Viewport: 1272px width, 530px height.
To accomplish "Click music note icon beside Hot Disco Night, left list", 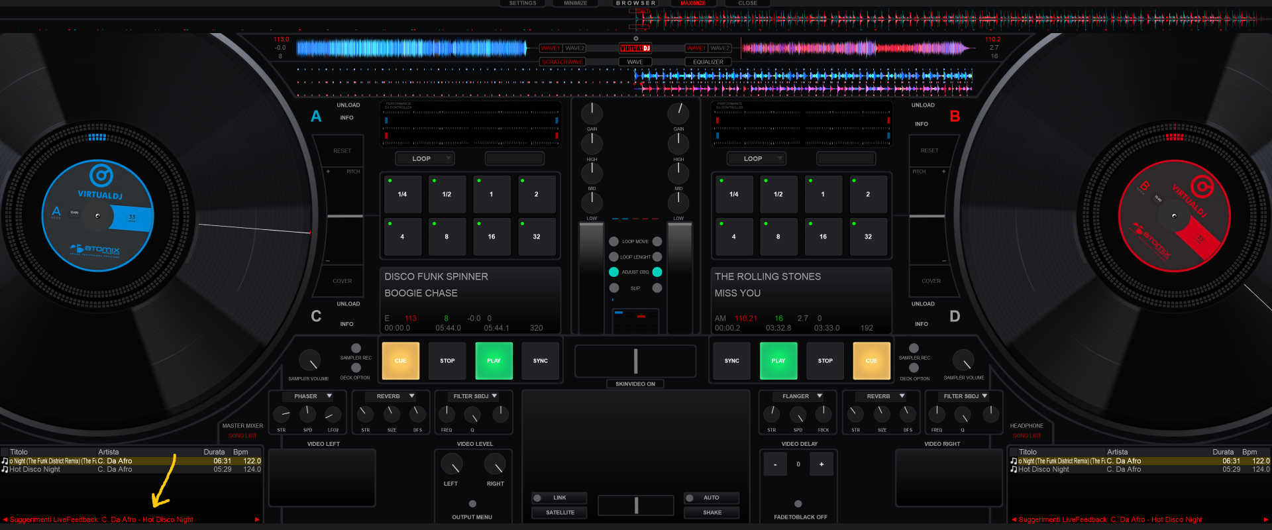I will [5, 469].
